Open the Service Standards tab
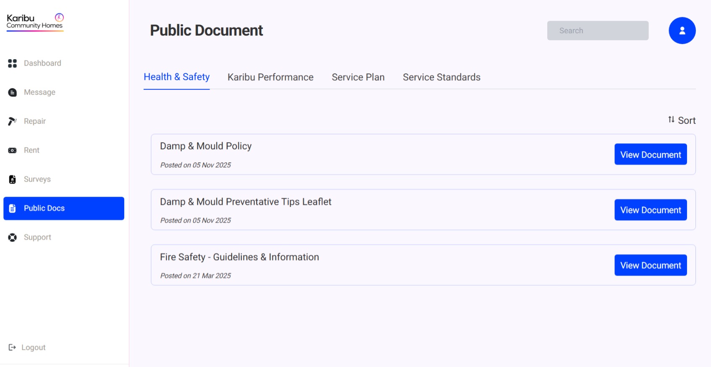Viewport: 711px width, 367px height. (x=441, y=77)
